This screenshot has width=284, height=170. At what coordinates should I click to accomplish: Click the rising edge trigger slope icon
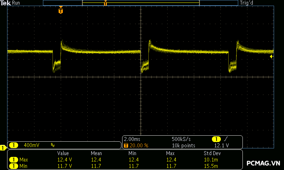pyautogui.click(x=226, y=139)
